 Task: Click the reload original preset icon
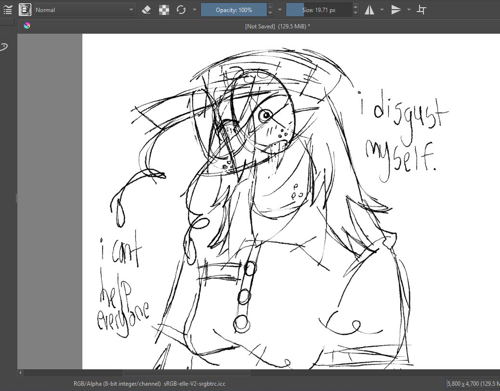(181, 10)
